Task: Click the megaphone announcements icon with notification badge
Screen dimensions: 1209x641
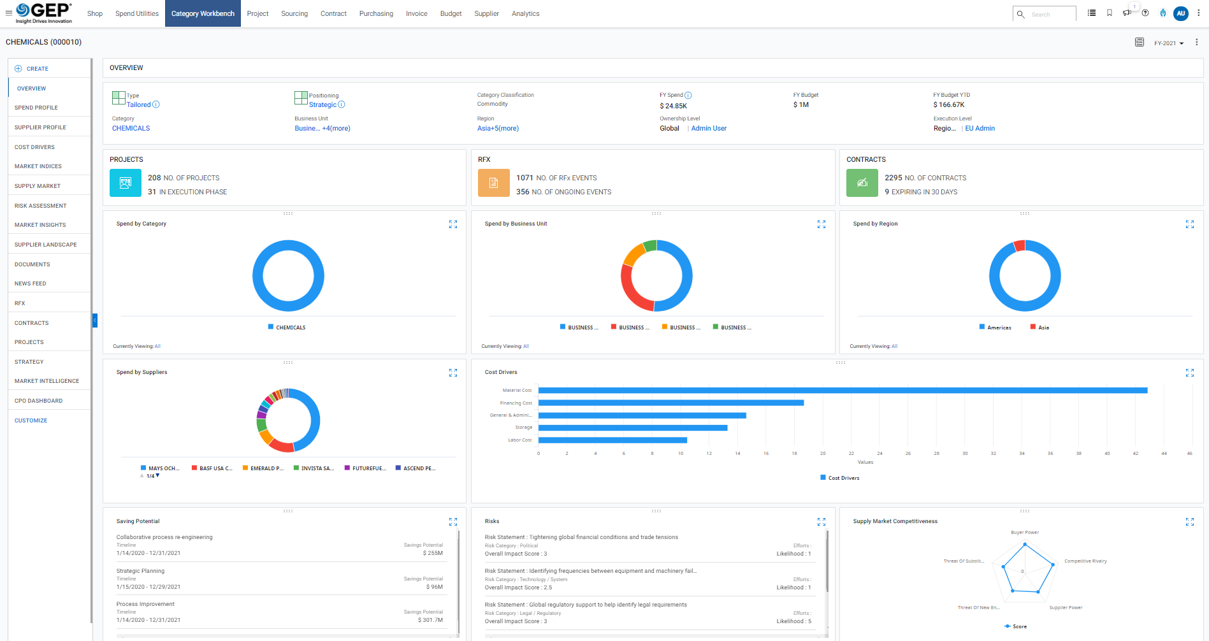Action: tap(1126, 13)
